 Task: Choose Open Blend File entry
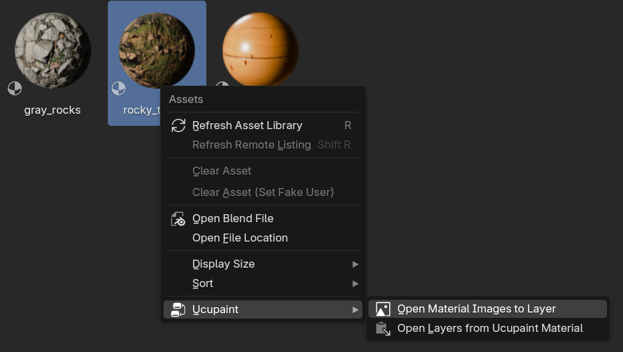tap(263, 219)
